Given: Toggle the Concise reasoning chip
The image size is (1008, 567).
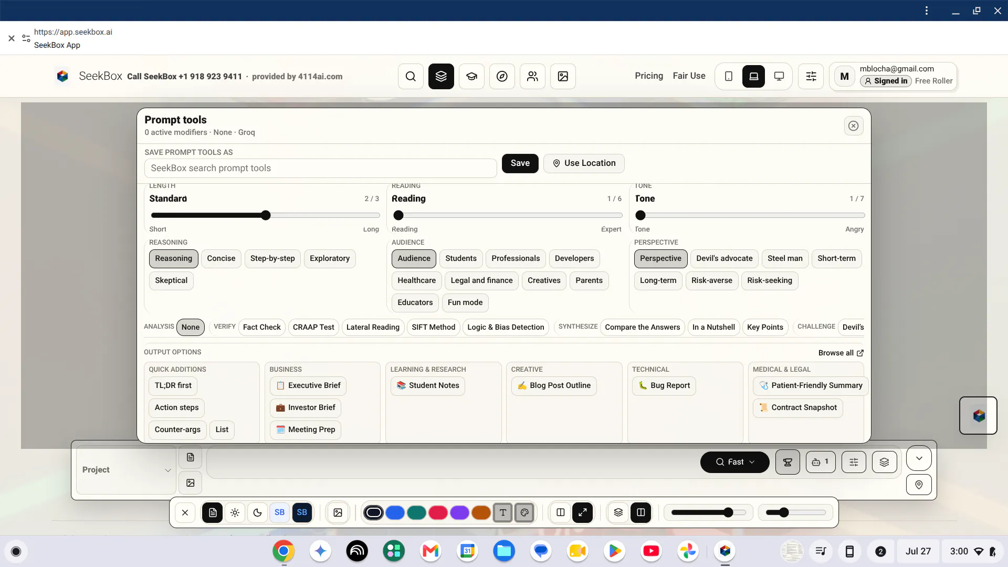Looking at the screenshot, I should point(221,258).
